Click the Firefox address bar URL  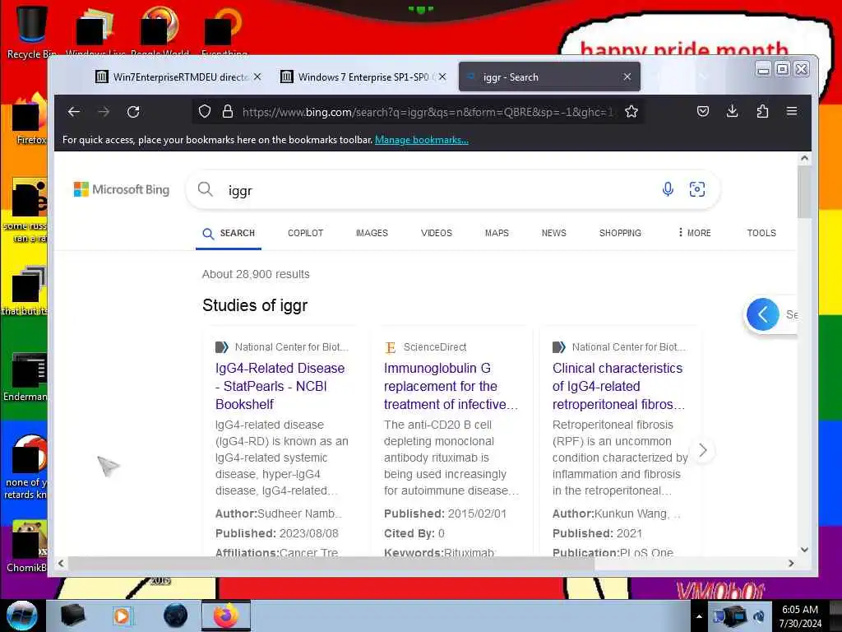tap(428, 112)
